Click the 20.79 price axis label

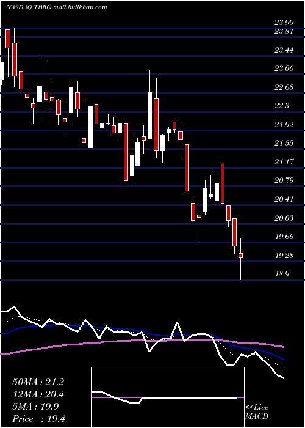pyautogui.click(x=284, y=180)
